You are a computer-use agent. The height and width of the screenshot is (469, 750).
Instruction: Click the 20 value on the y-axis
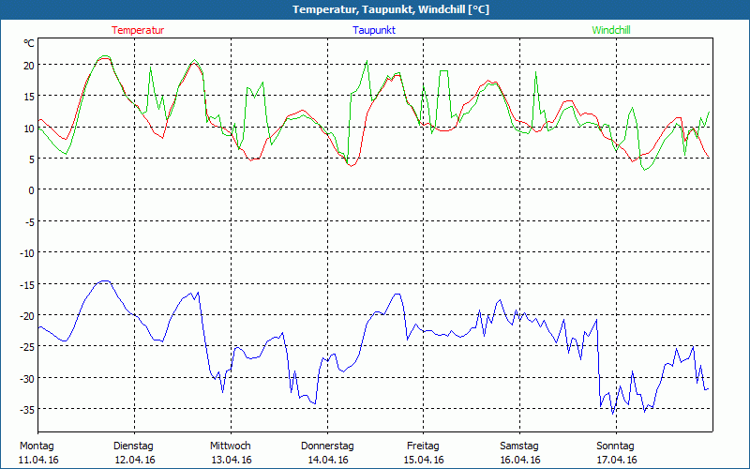pyautogui.click(x=29, y=66)
